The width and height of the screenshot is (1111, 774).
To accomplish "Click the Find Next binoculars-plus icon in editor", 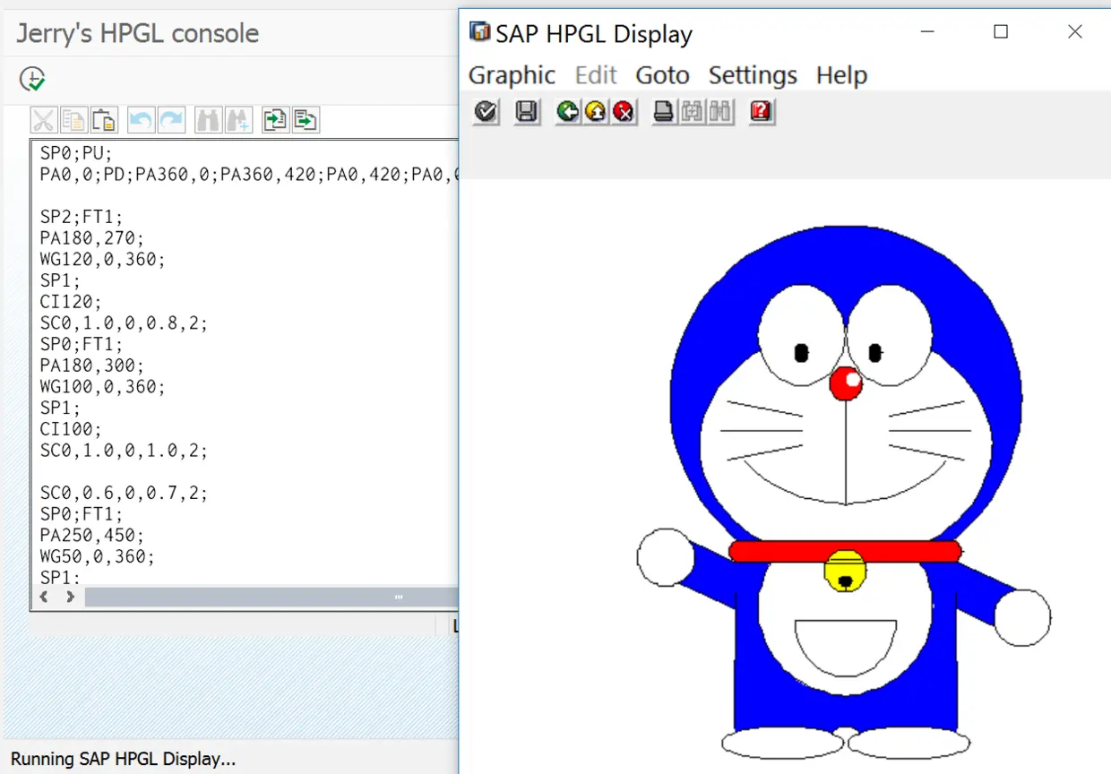I will click(238, 120).
